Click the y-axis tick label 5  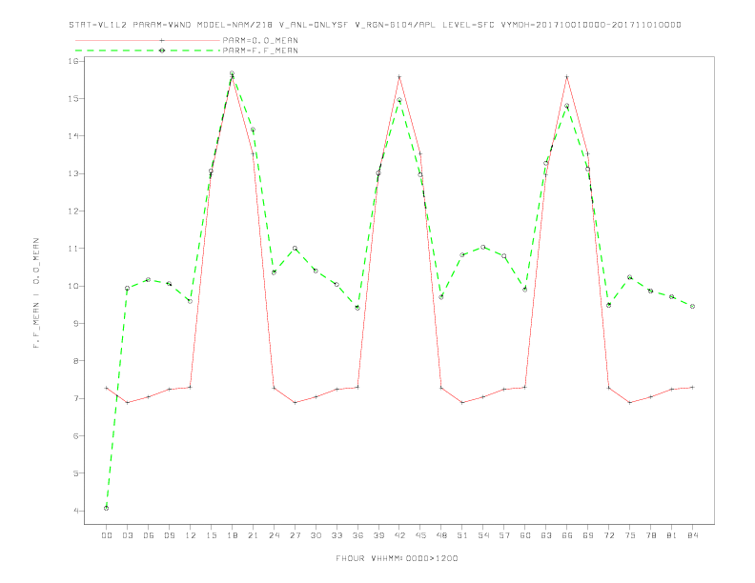[76, 473]
